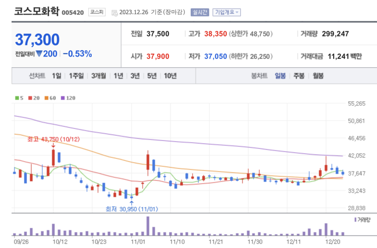Click the purple 120-day moving average legend
Image resolution: width=377 pixels, height=248 pixels.
[68, 98]
